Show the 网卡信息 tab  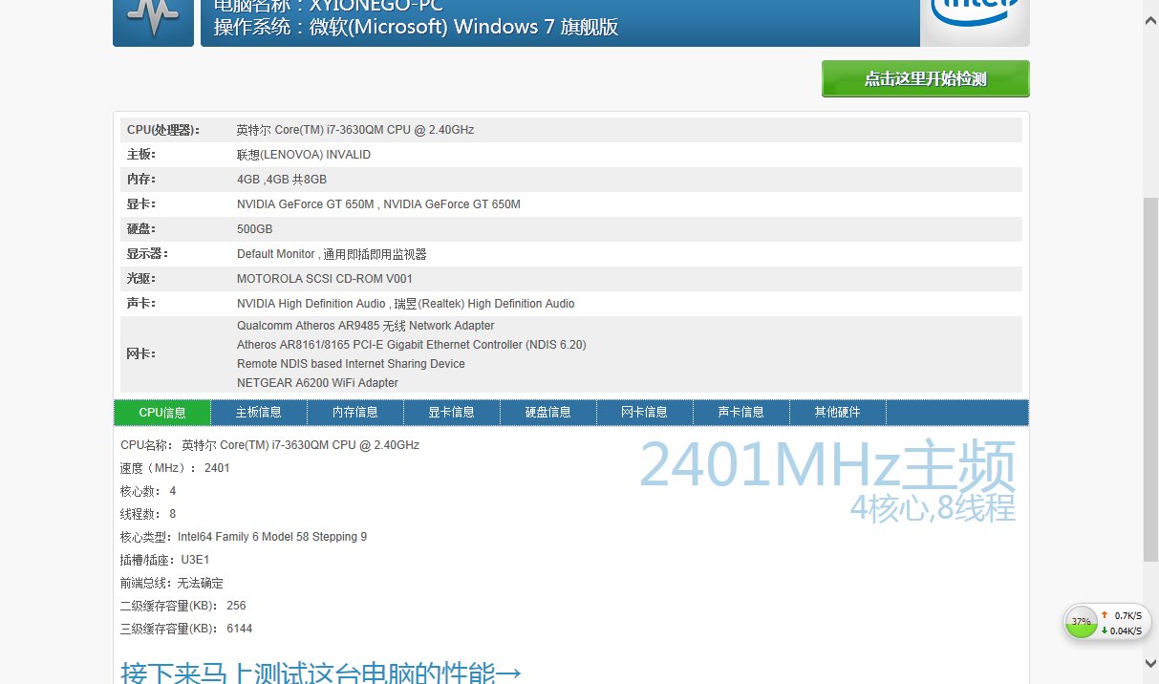click(645, 413)
